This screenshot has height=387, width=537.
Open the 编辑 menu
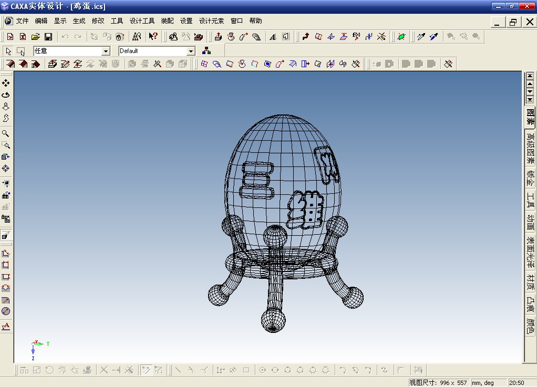(x=41, y=21)
